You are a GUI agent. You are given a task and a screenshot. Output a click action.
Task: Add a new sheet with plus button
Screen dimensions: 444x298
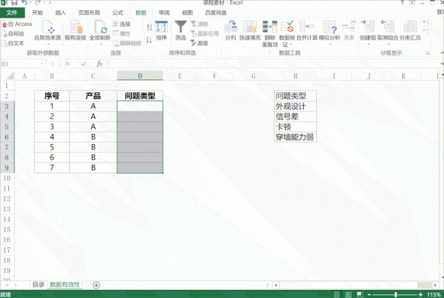[96, 285]
